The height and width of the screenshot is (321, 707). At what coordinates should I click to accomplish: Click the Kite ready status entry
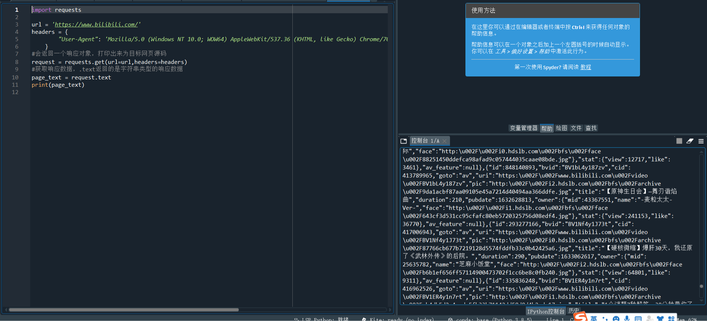click(x=398, y=319)
